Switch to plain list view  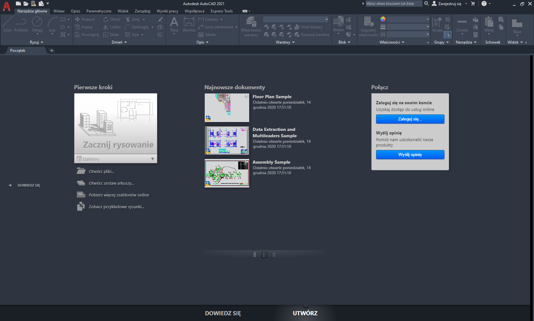(274, 255)
